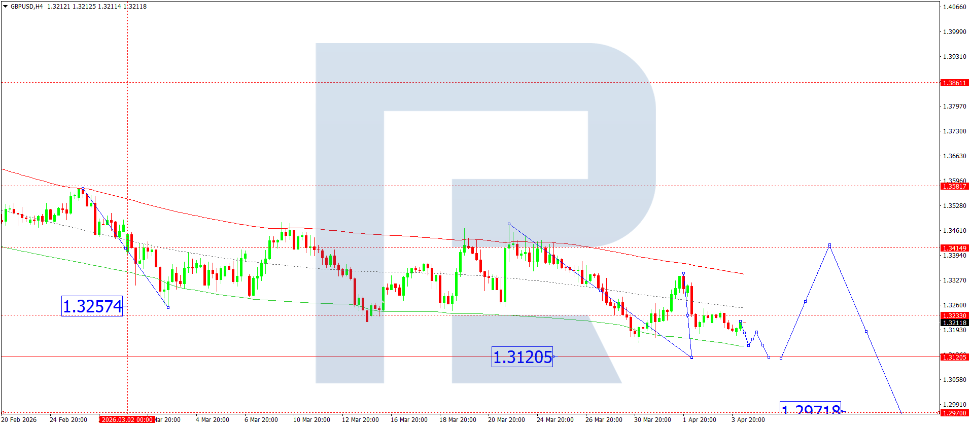The height and width of the screenshot is (426, 972).
Task: Click the forecast peak point near 1.34149
Action: pos(829,245)
